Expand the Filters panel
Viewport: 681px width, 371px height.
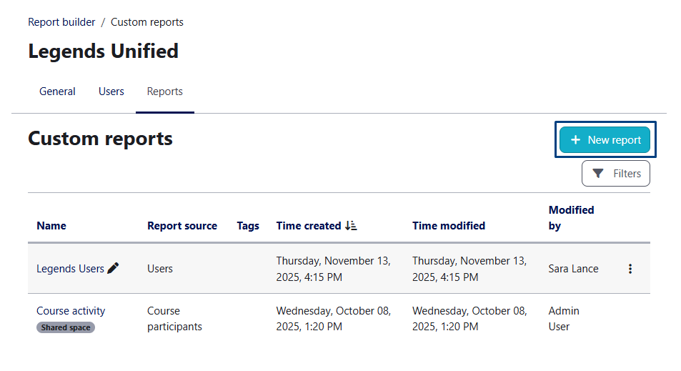[616, 174]
